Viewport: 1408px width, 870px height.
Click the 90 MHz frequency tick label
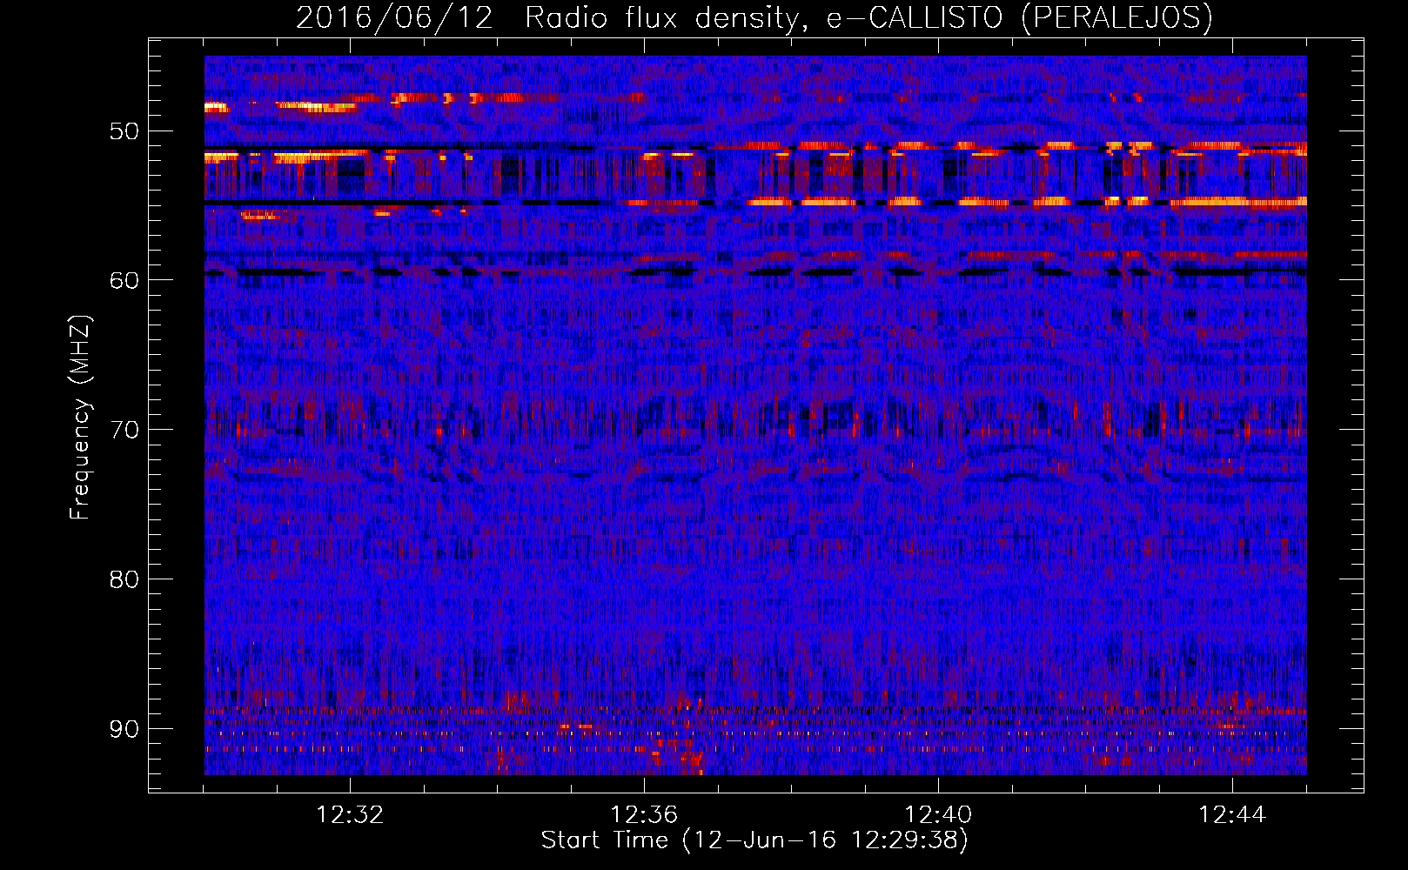[x=124, y=728]
